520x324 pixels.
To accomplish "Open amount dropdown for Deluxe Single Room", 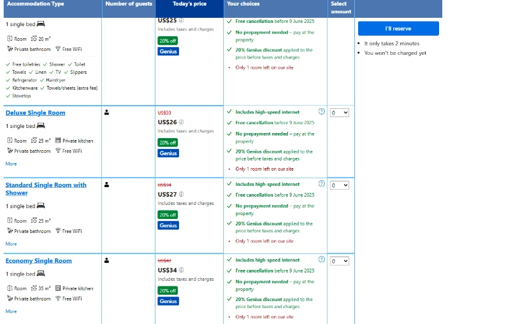I will tap(339, 113).
